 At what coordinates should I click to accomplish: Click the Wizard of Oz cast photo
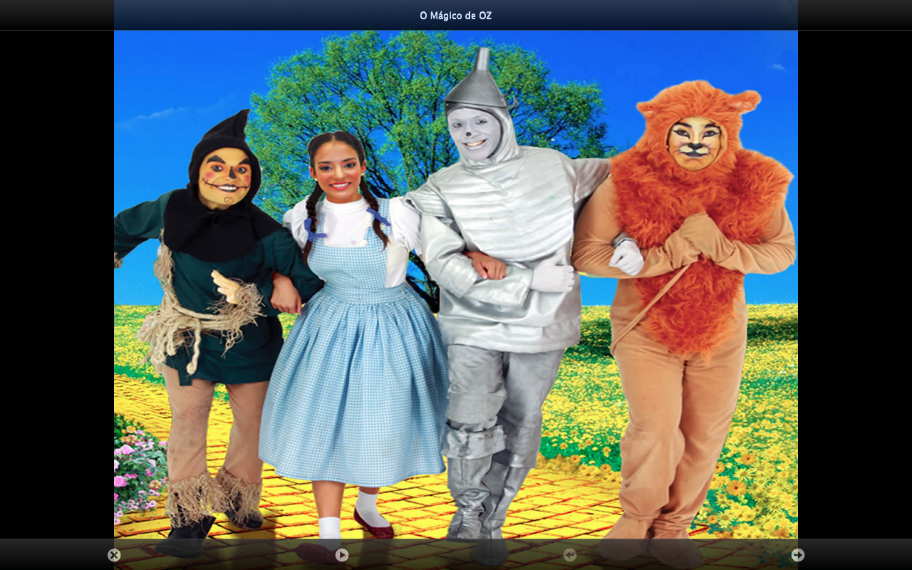pyautogui.click(x=456, y=285)
